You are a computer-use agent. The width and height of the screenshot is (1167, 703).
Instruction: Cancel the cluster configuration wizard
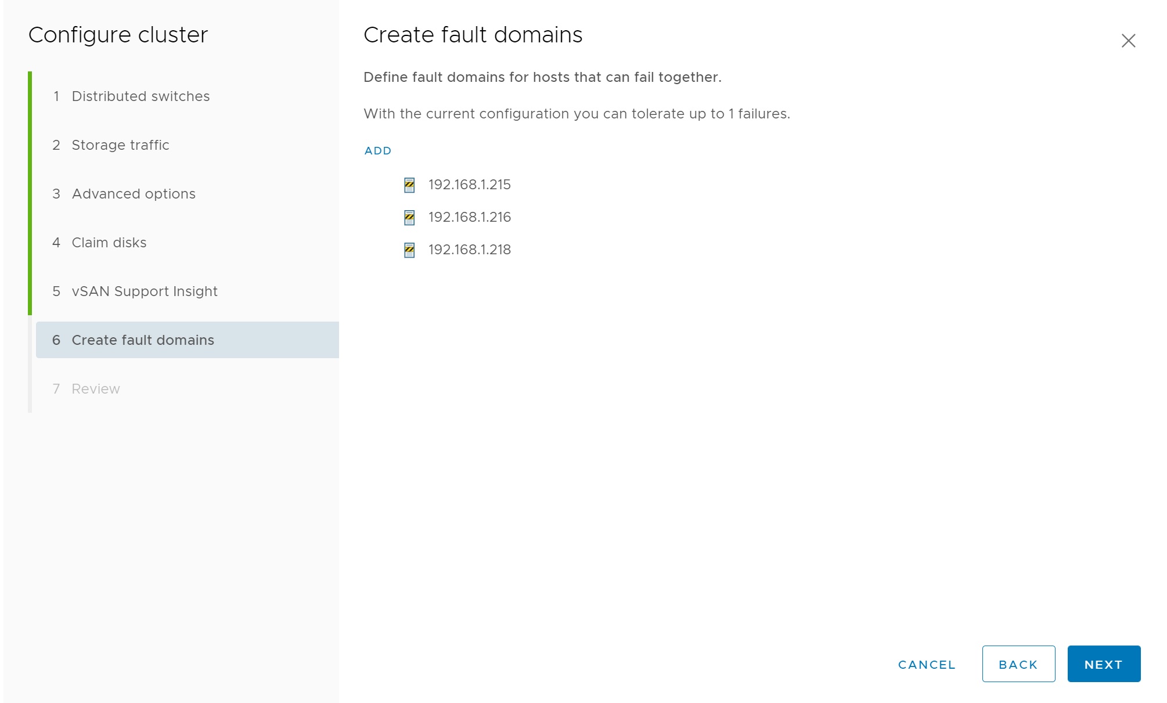coord(926,665)
